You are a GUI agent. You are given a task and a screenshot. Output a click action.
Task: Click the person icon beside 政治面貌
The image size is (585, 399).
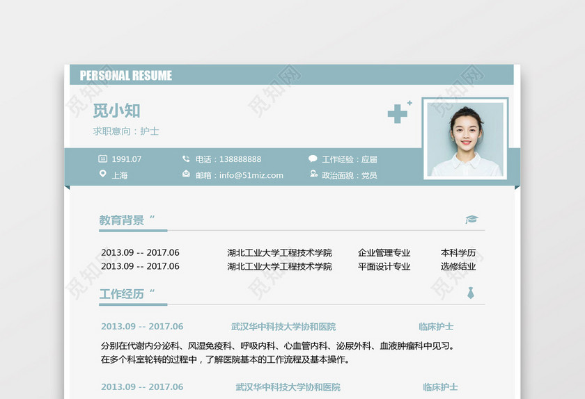pos(313,174)
